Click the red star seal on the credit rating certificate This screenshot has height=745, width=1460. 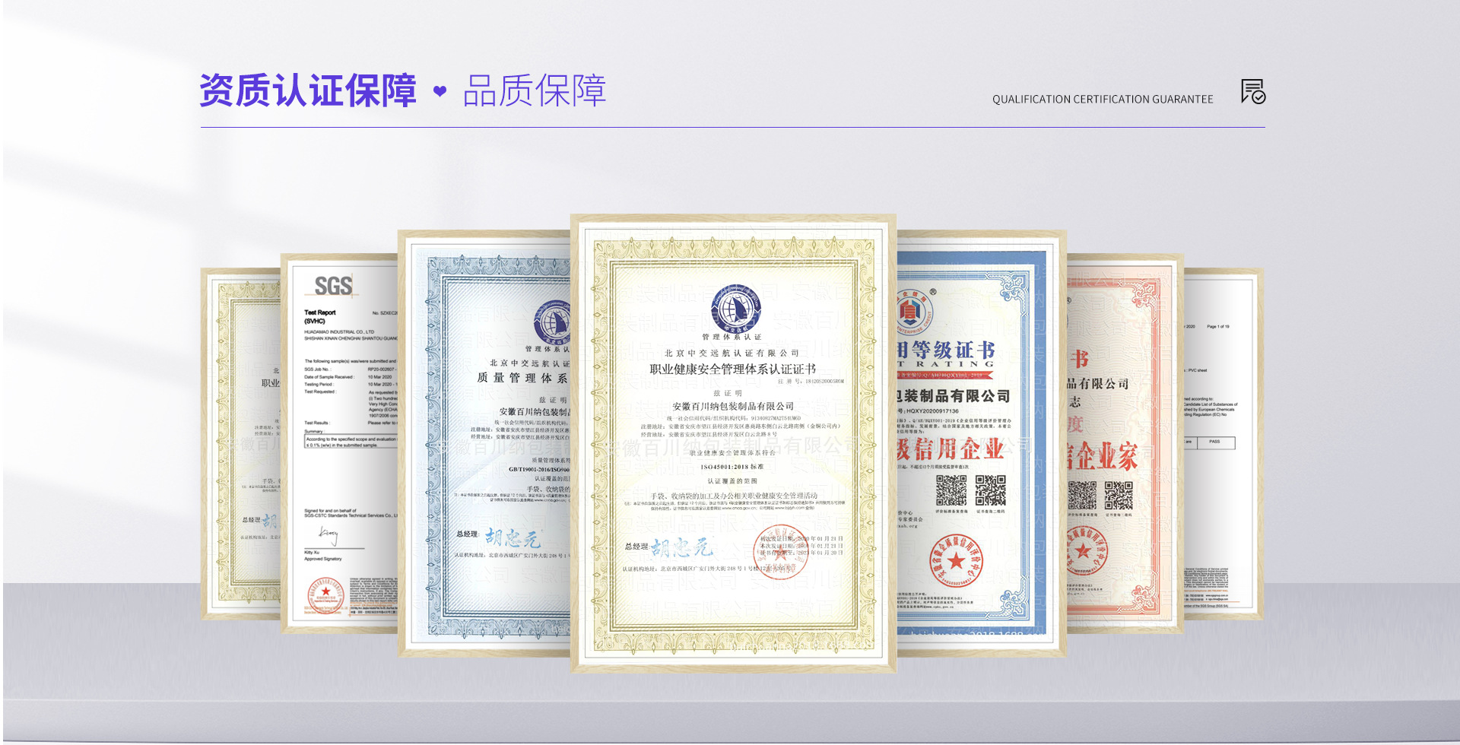tap(955, 561)
